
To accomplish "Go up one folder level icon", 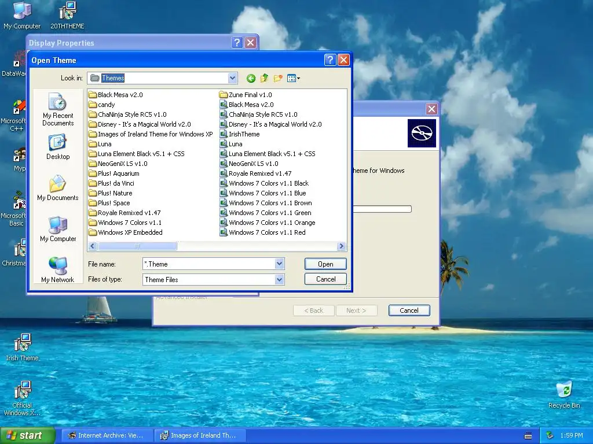I will click(x=264, y=78).
